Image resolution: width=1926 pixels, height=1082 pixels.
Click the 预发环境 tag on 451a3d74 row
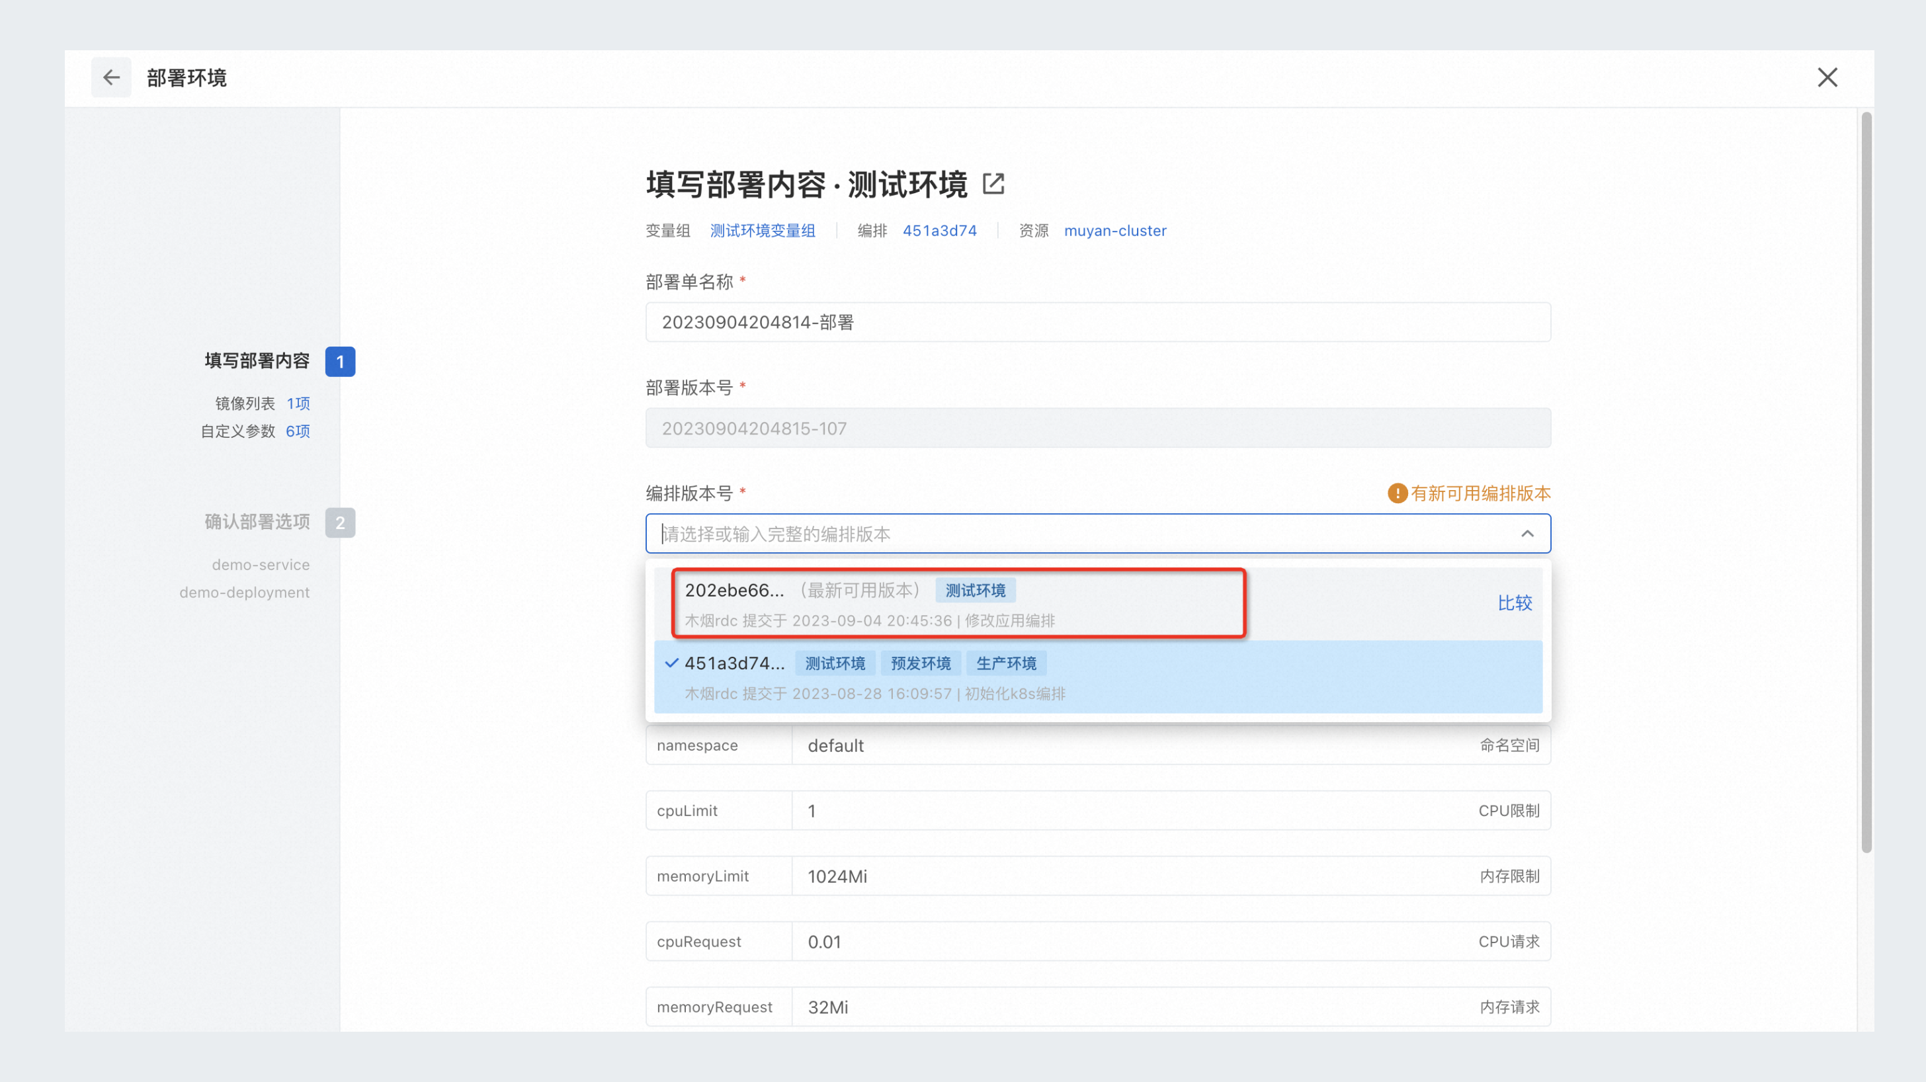pyautogui.click(x=921, y=664)
